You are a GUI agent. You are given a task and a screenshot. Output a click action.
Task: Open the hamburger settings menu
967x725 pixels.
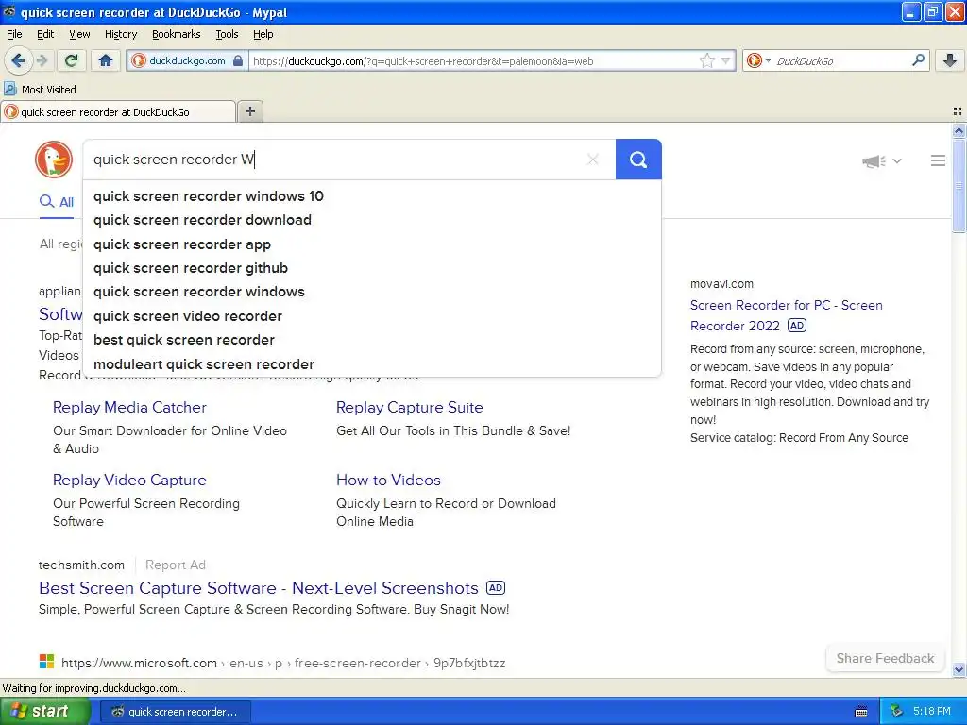[x=938, y=160]
